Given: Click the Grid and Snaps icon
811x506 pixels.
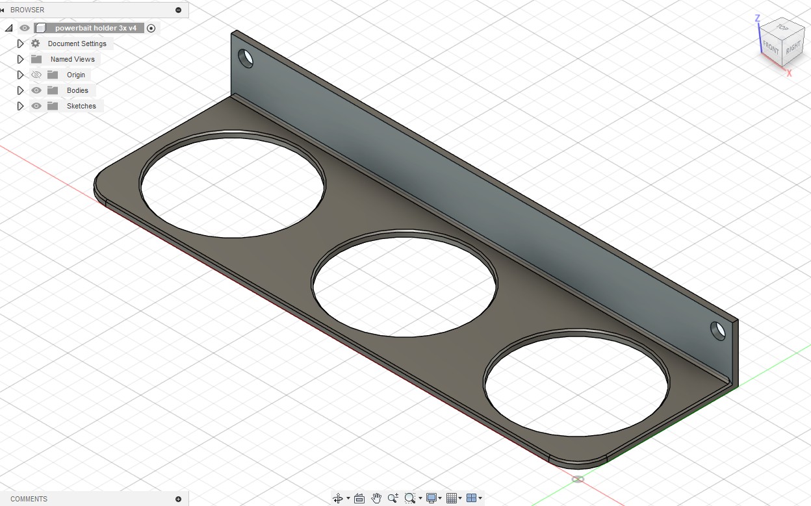Looking at the screenshot, I should pos(452,498).
